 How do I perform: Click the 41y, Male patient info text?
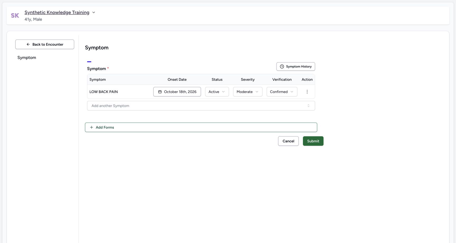(33, 19)
